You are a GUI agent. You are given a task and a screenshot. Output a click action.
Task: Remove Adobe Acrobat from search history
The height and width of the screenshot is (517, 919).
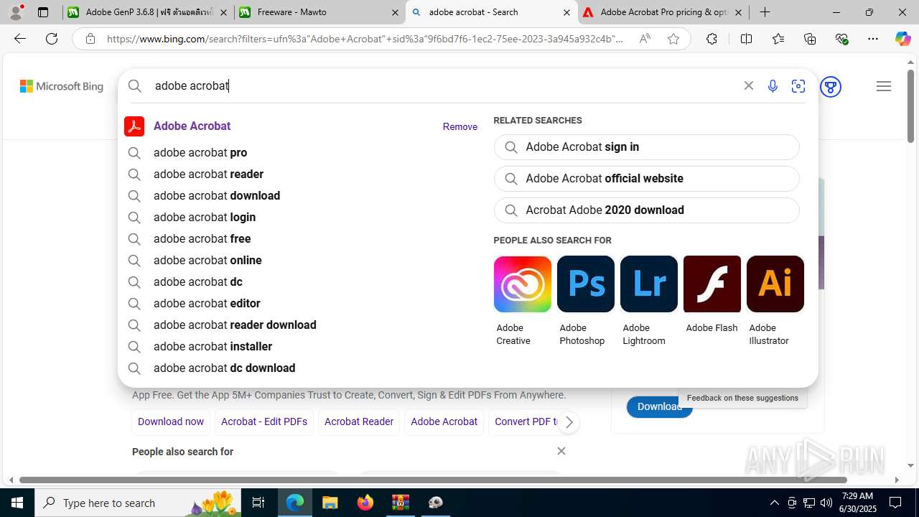tap(459, 126)
